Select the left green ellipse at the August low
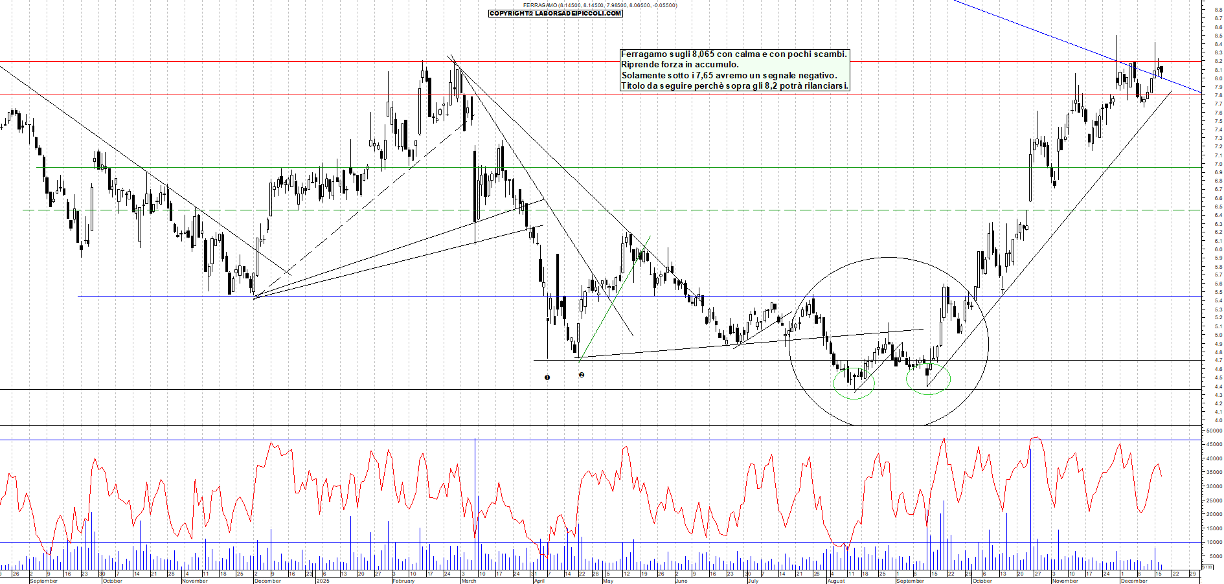The image size is (1224, 584). (854, 383)
